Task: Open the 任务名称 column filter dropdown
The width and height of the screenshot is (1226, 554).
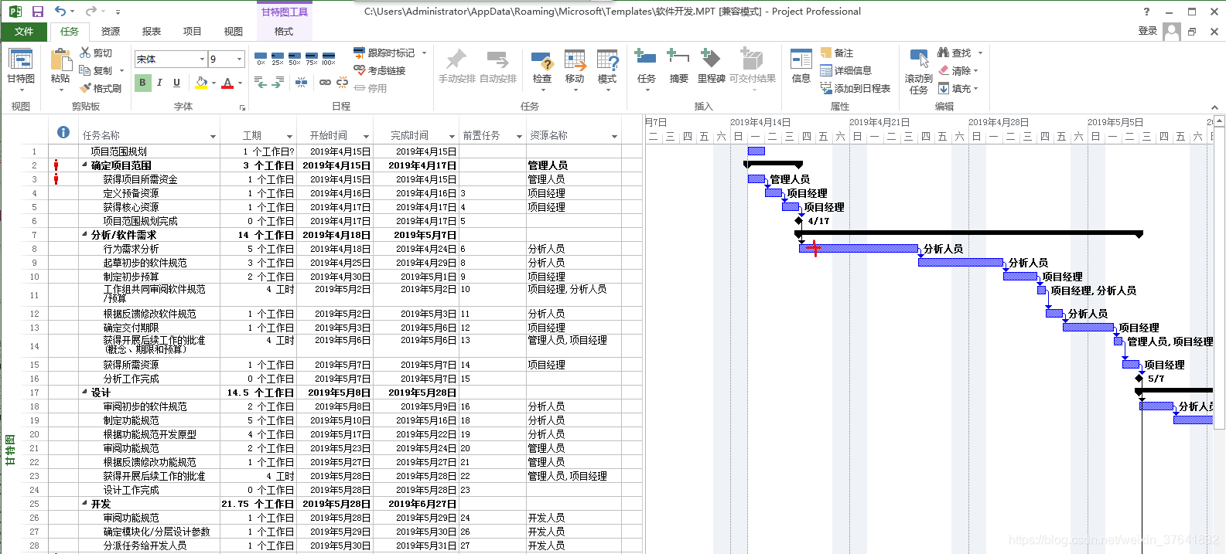Action: pos(213,136)
